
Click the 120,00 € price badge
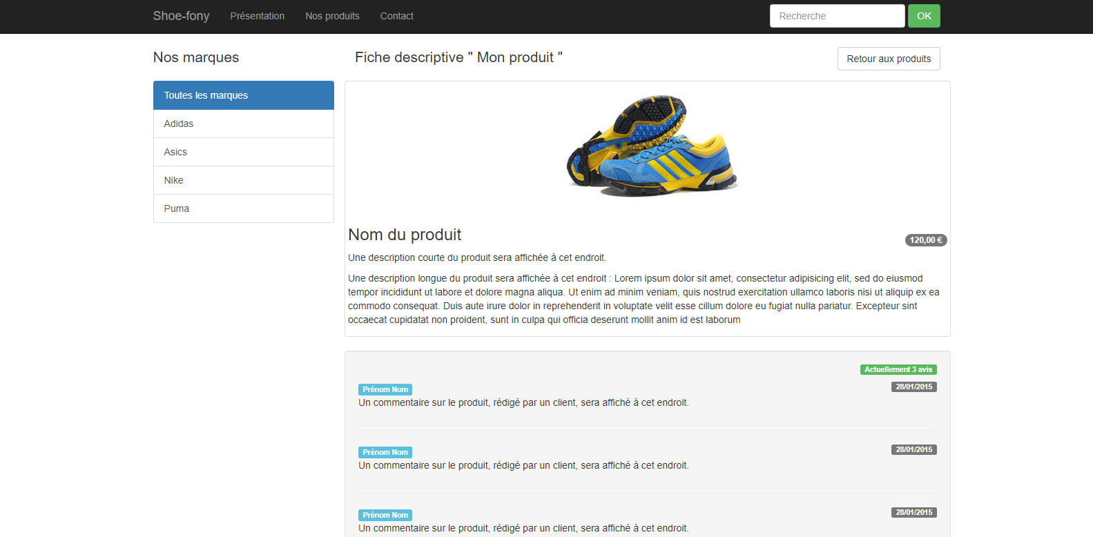tap(925, 240)
